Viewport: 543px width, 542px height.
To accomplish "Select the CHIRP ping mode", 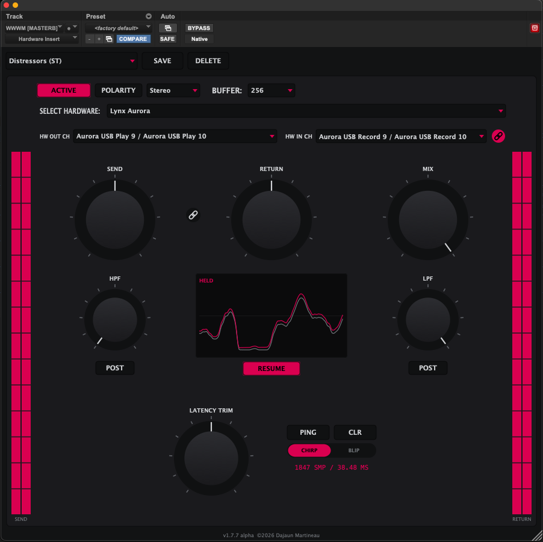I will click(x=309, y=450).
